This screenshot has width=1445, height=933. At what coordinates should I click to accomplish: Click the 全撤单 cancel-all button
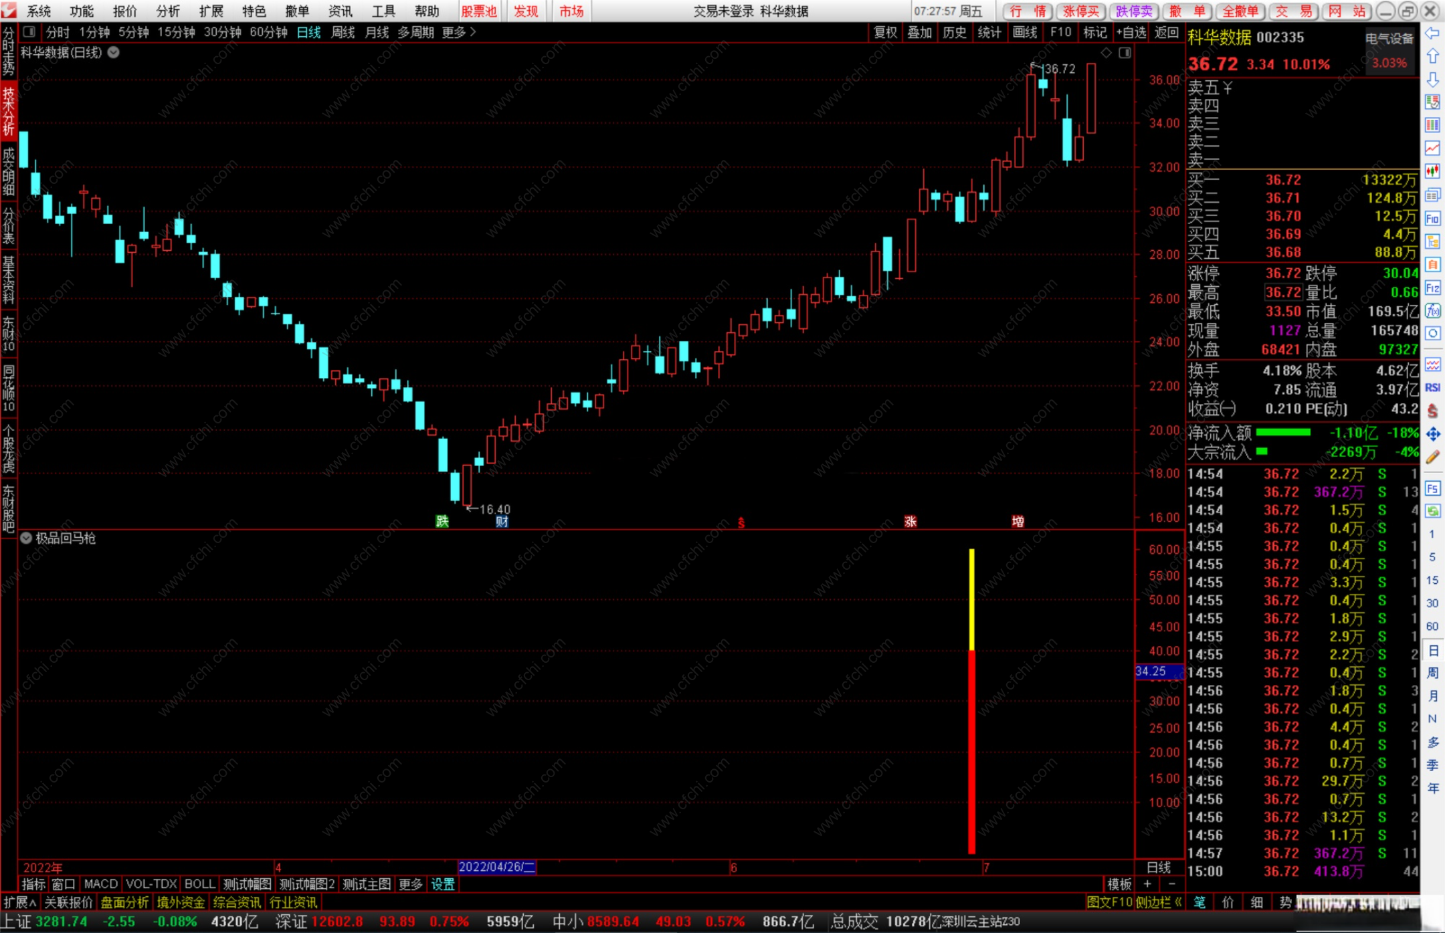[x=1240, y=11]
